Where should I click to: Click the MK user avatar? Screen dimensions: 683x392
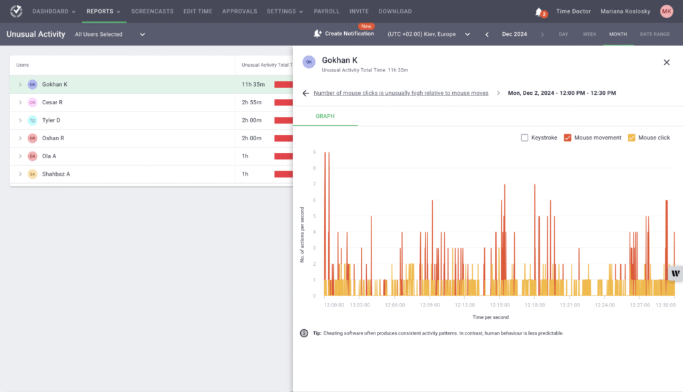(666, 11)
